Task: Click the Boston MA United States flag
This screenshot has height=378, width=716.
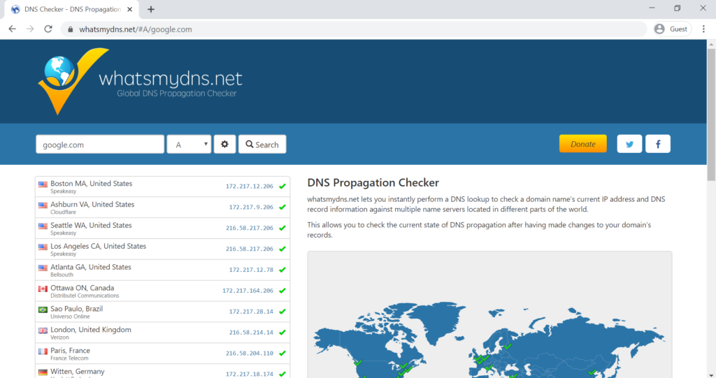Action: (x=43, y=184)
